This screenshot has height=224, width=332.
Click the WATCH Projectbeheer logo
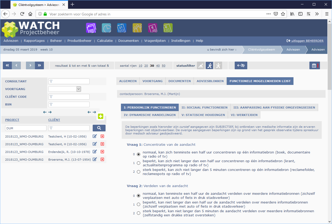31,29
